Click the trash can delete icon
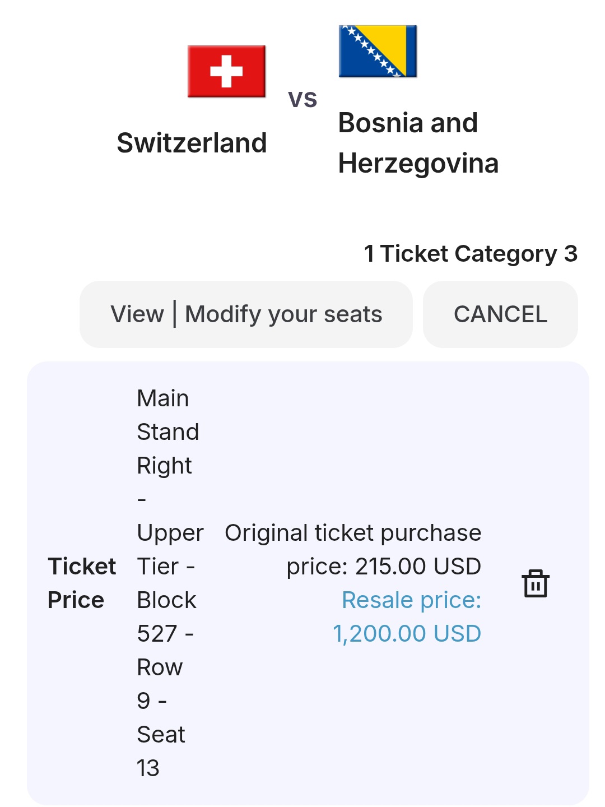This screenshot has width=605, height=807. click(x=536, y=583)
